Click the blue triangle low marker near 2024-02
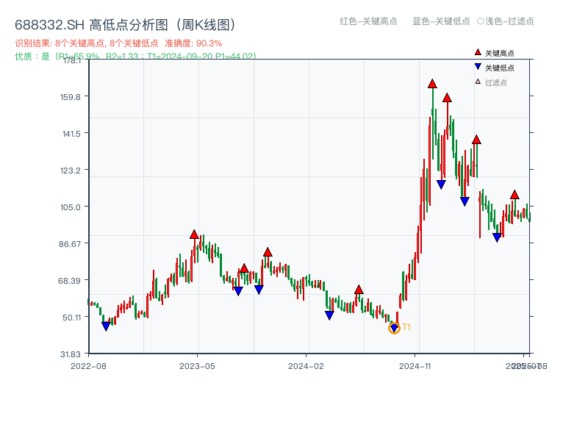Screen dimensions: 588x441 coord(331,314)
